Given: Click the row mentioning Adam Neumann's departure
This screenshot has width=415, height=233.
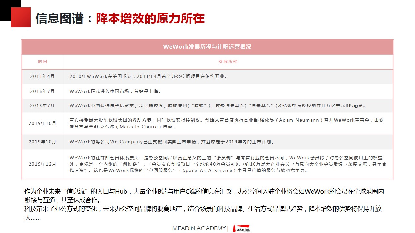Looking at the screenshot, I should (226, 123).
